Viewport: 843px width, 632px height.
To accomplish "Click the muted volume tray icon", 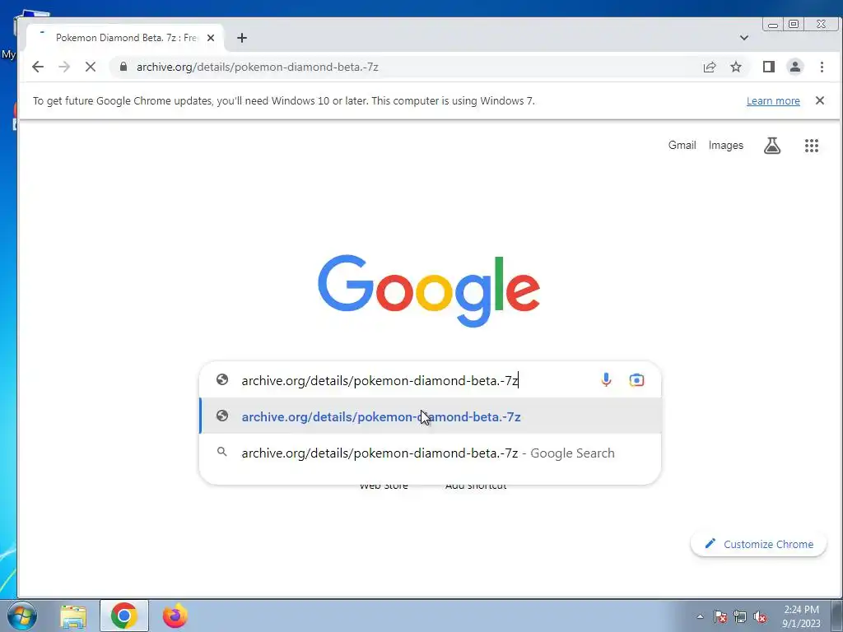I will tap(760, 616).
